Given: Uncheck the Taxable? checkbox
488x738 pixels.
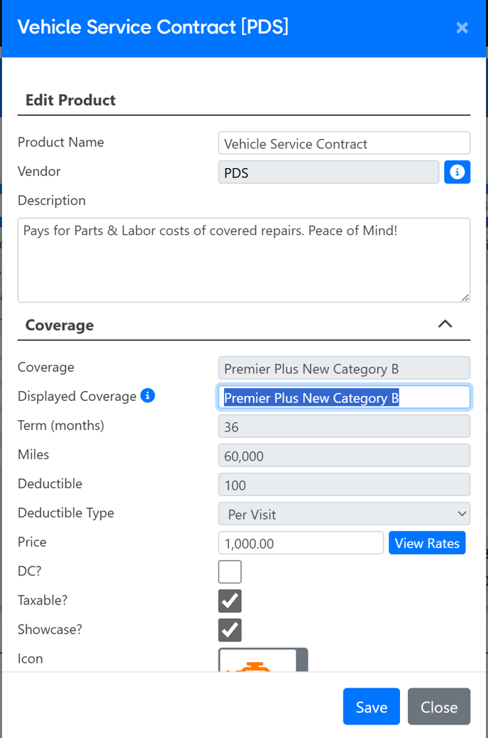Looking at the screenshot, I should click(230, 601).
